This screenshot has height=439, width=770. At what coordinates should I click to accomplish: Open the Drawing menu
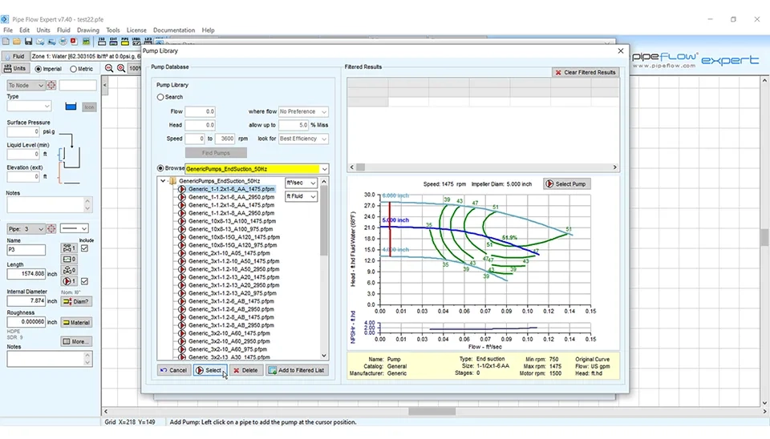coord(88,30)
